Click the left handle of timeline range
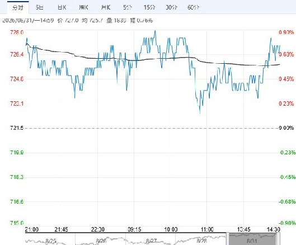296x245 pixels. 228,239
